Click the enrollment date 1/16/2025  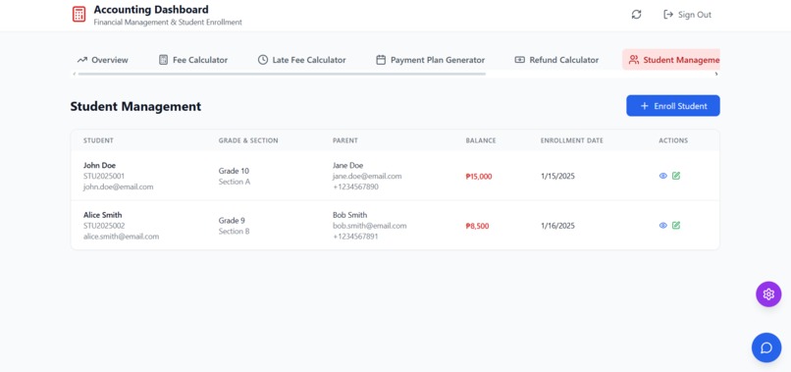[x=557, y=226]
